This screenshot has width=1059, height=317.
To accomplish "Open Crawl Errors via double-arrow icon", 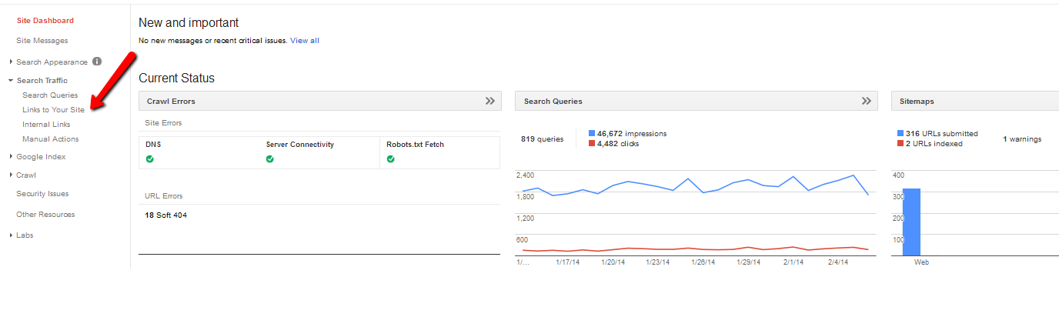I will [x=489, y=101].
